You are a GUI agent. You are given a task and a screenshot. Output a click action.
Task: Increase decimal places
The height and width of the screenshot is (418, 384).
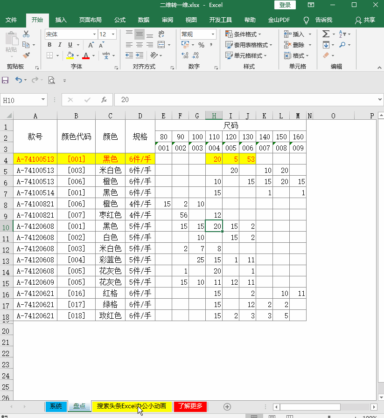[185, 55]
